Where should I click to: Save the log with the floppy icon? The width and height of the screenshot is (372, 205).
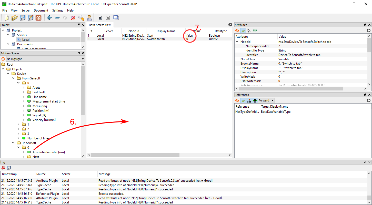click(x=9, y=168)
